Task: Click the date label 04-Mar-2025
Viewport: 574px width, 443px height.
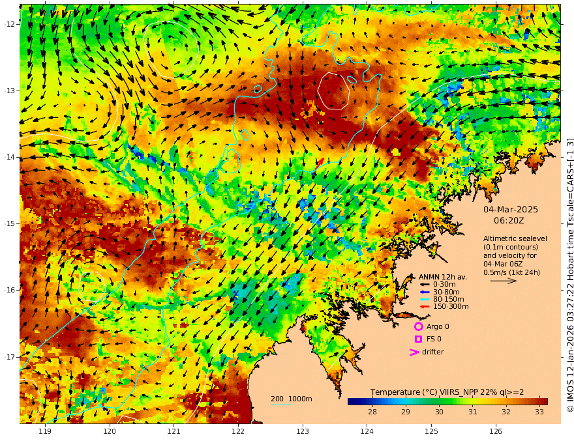Action: click(x=511, y=209)
